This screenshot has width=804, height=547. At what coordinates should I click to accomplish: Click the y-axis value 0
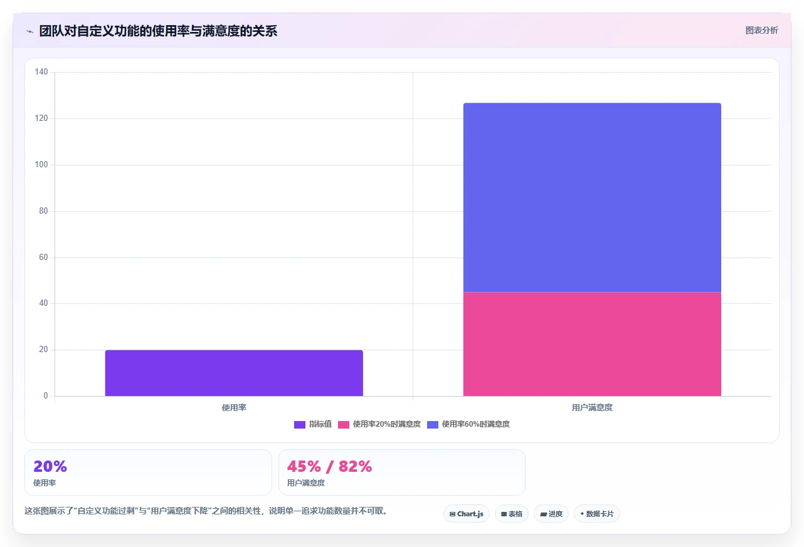(46, 396)
